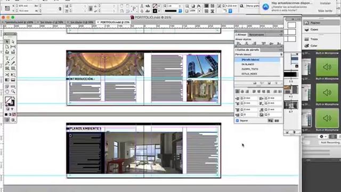Select pages 6-7 spread thumbnail in Pages panel
The width and height of the screenshot is (341, 192).
(x=291, y=105)
